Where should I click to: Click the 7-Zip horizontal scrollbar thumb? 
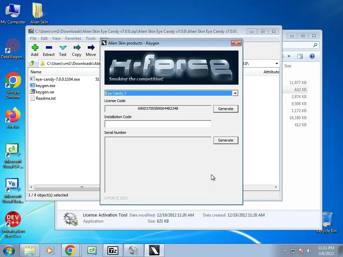coord(82,187)
